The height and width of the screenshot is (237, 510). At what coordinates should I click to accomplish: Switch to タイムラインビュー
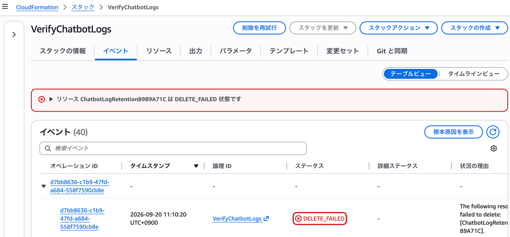click(x=474, y=74)
